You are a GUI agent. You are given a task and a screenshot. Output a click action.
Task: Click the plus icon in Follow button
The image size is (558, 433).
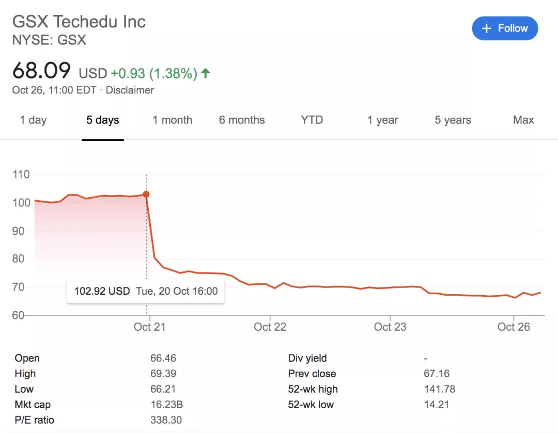[486, 28]
